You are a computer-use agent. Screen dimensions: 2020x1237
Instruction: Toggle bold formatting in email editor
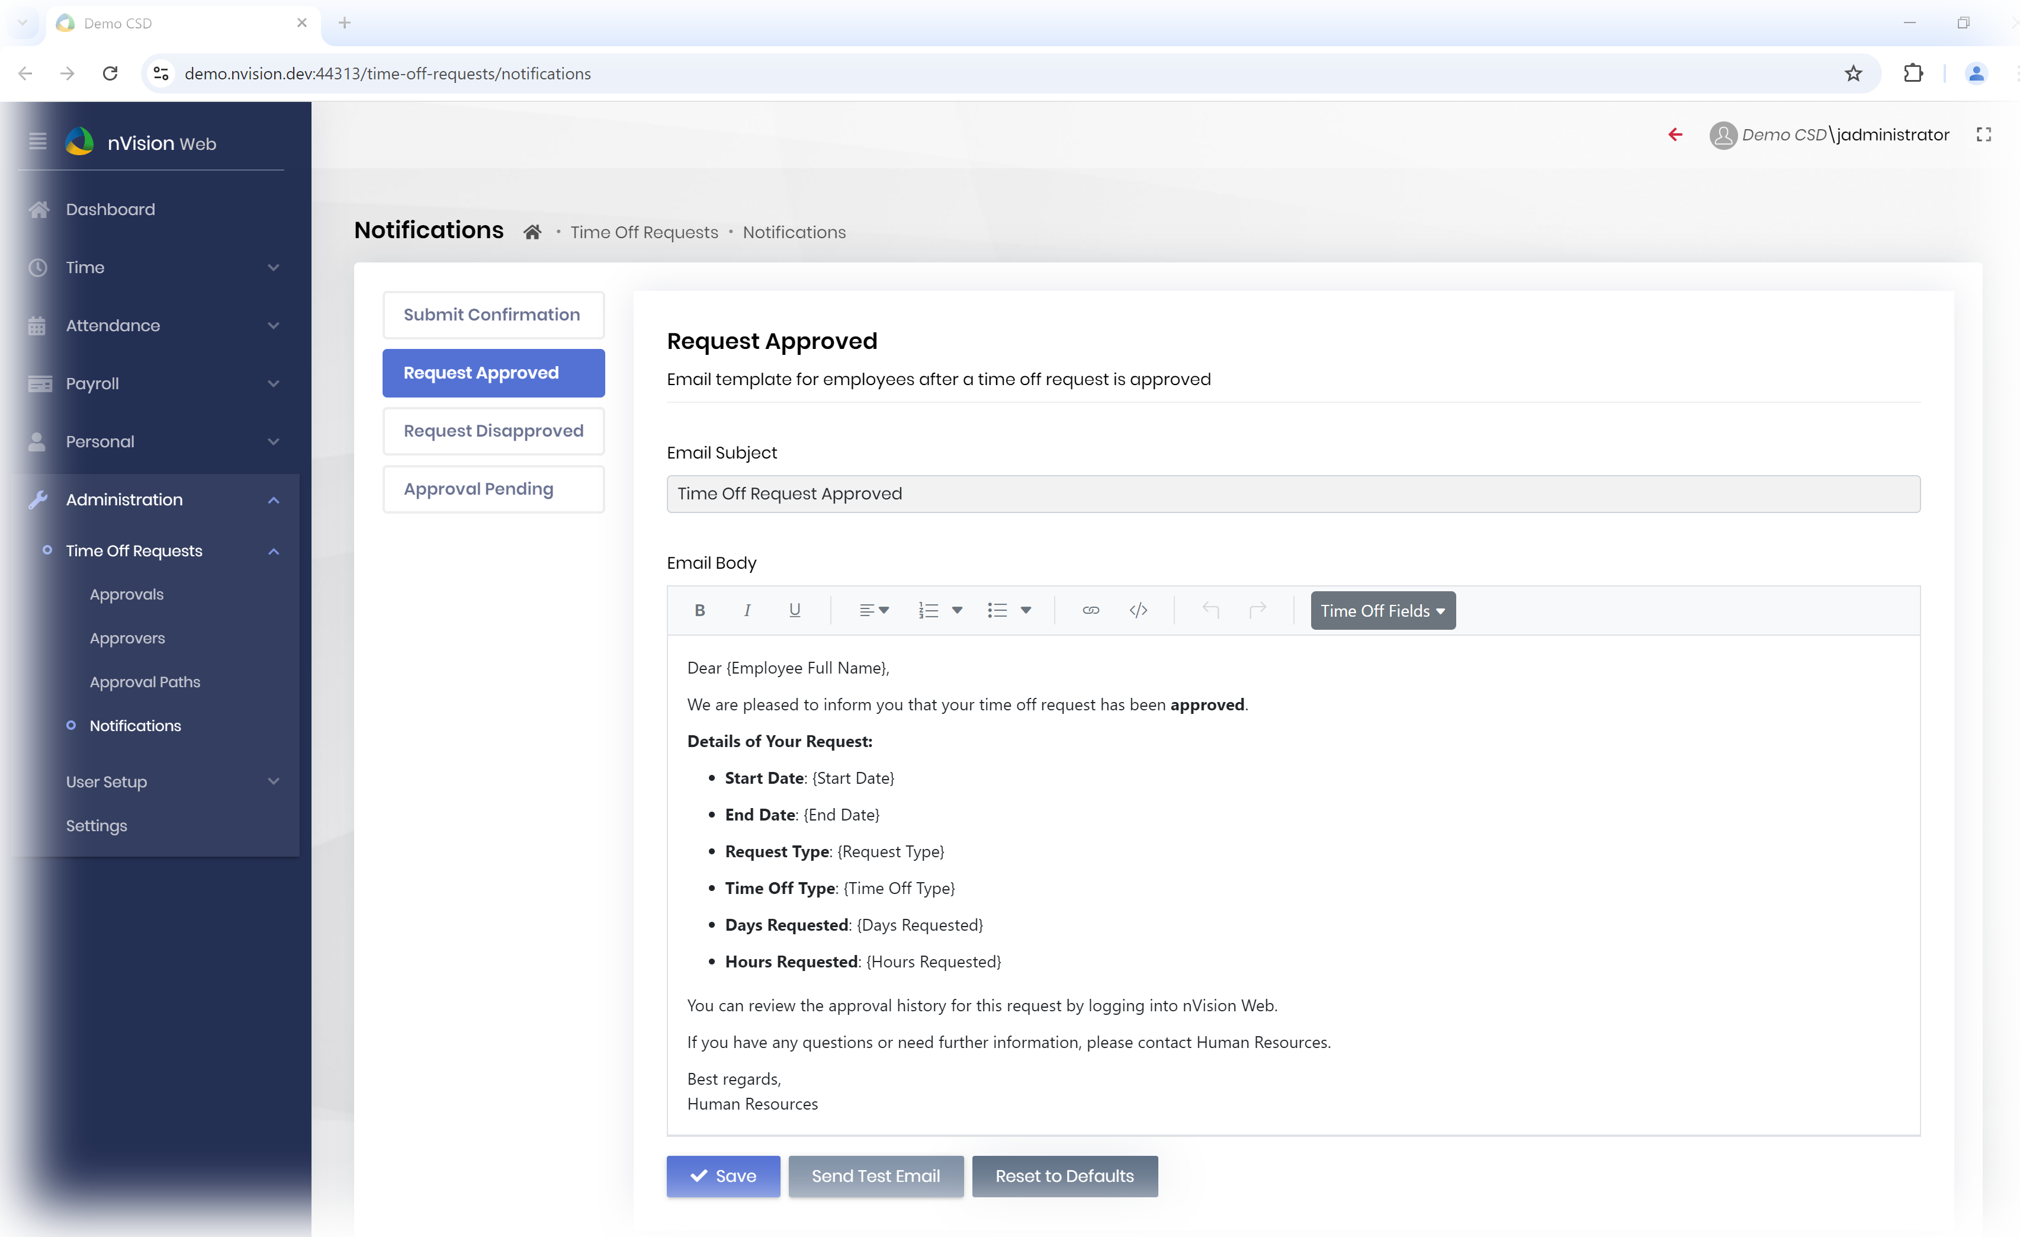coord(699,610)
